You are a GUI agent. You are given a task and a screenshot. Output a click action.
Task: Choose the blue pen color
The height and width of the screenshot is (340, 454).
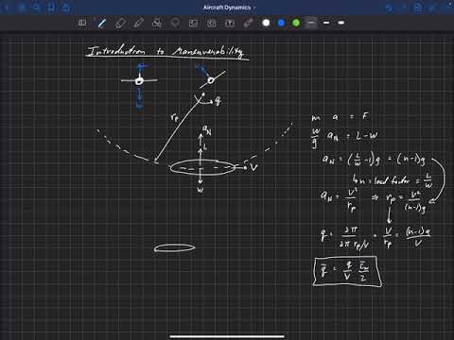point(281,23)
